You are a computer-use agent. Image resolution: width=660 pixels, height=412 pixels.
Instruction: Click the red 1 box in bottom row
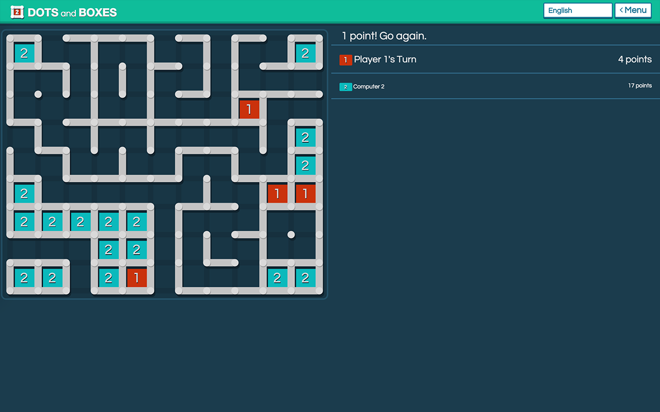pyautogui.click(x=137, y=278)
